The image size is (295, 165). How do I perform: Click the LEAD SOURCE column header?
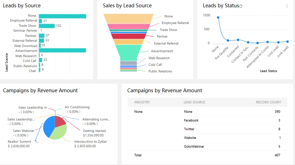(x=194, y=102)
